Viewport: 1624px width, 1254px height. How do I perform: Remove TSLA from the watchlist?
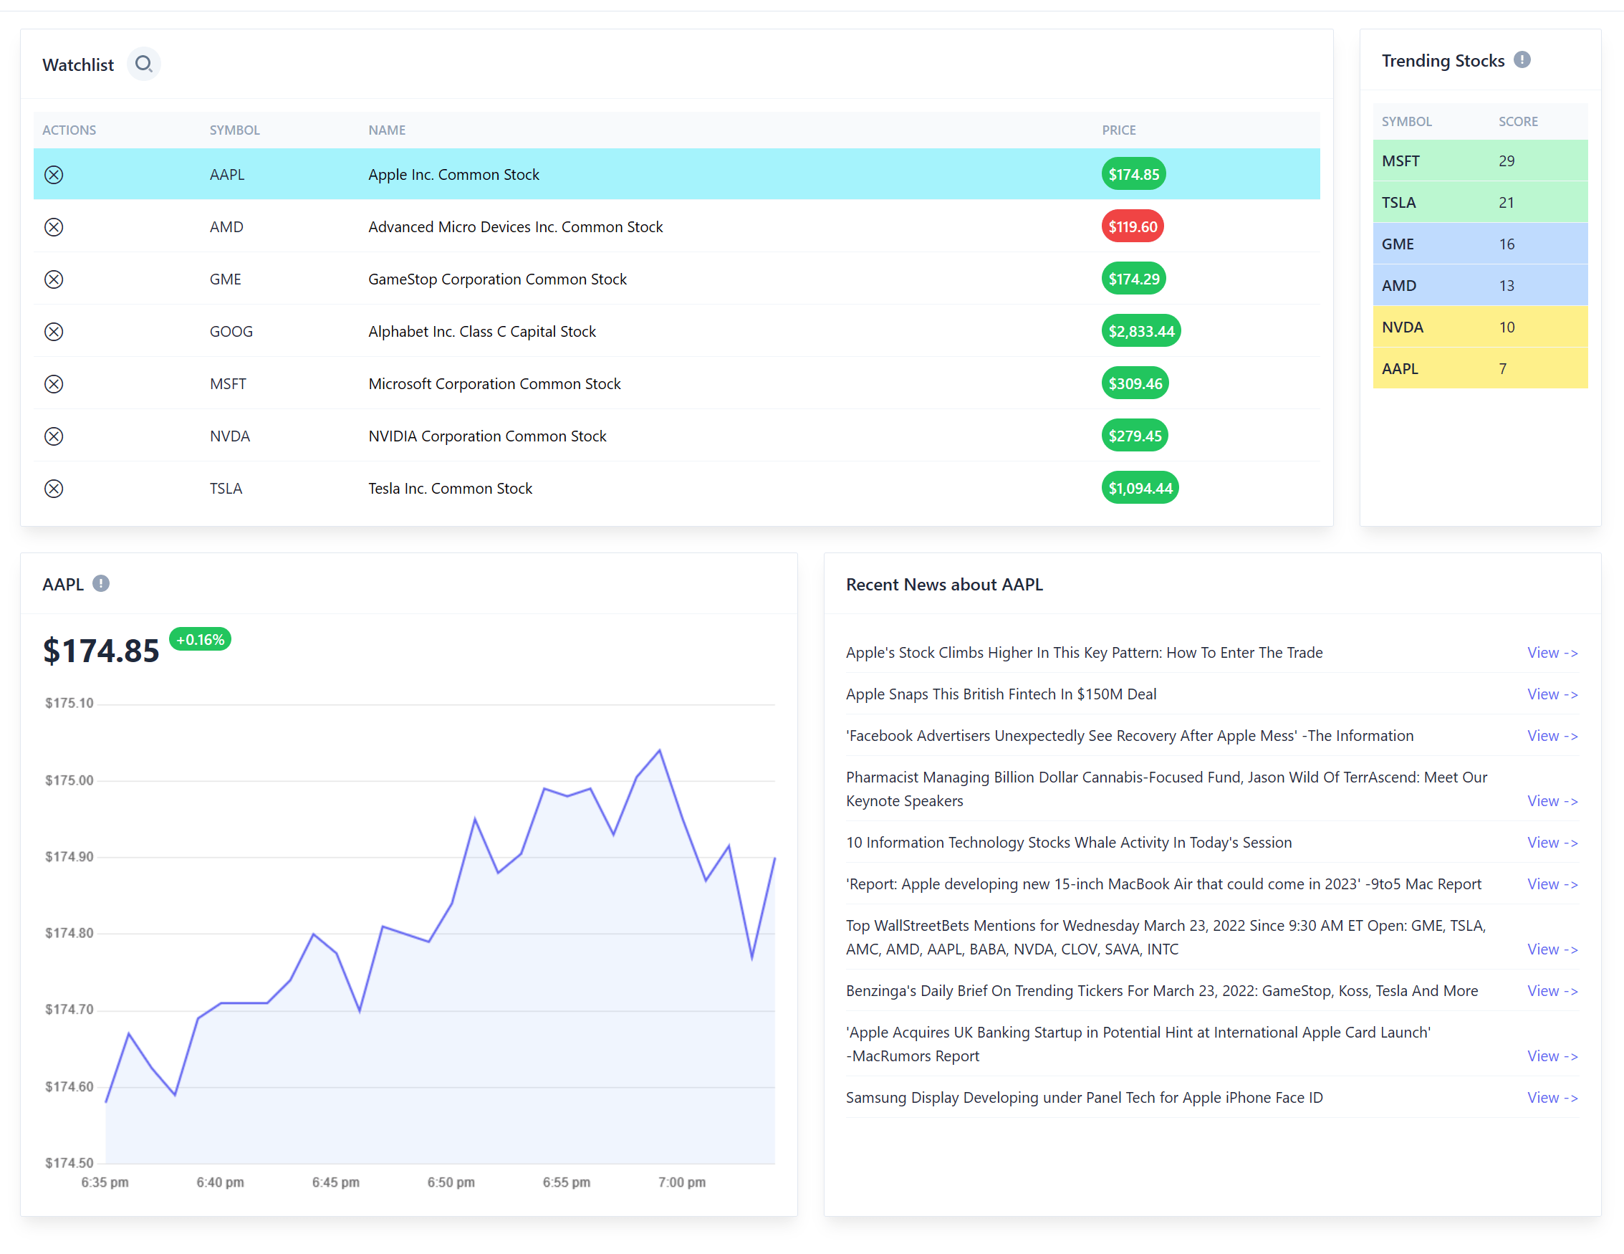click(x=54, y=489)
